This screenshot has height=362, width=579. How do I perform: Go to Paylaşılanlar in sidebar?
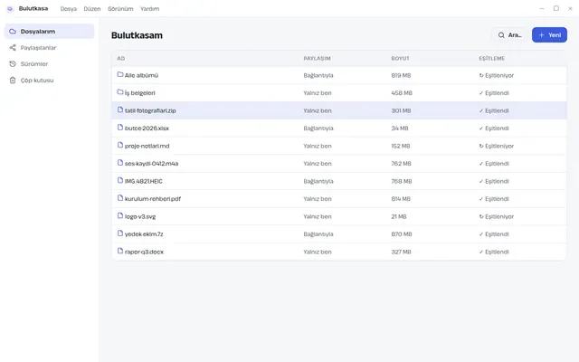(50, 48)
